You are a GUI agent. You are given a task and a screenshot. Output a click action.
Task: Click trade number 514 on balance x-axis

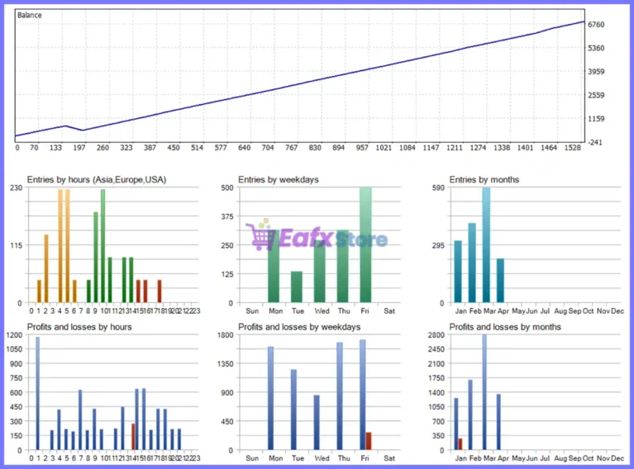197,148
